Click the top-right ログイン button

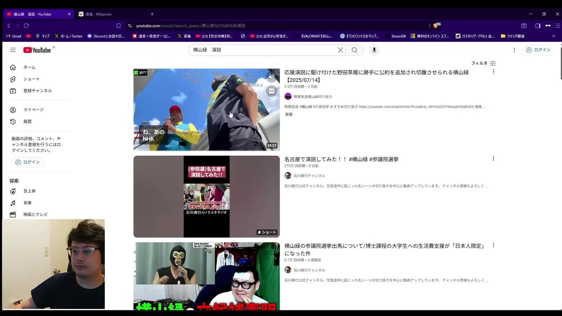(538, 50)
